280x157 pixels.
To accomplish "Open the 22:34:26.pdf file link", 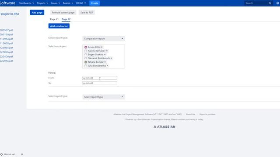I will coord(7,57).
